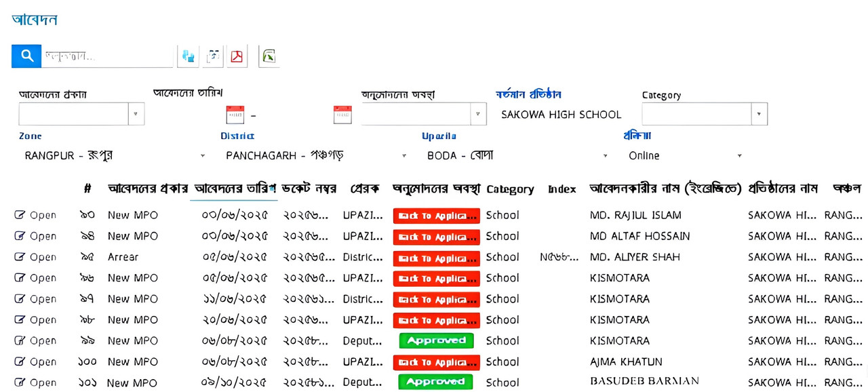Select applicant name MD. RAJIUL ISLAM
The image size is (868, 392).
coord(635,215)
